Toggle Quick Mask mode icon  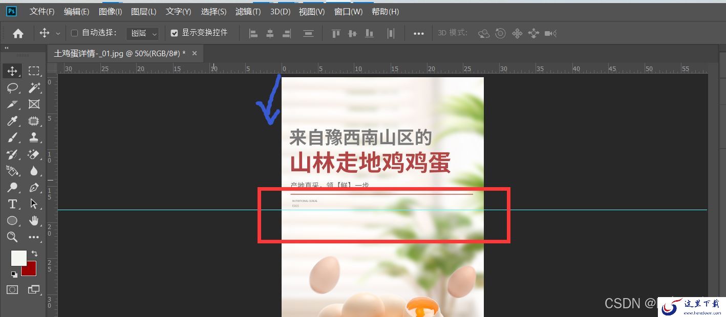[x=12, y=289]
